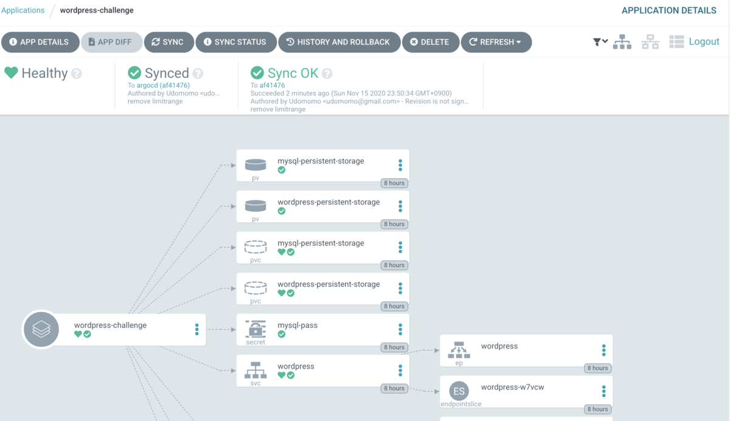
Task: Open menu for mysql-persistent-storage pv node
Action: (x=400, y=165)
